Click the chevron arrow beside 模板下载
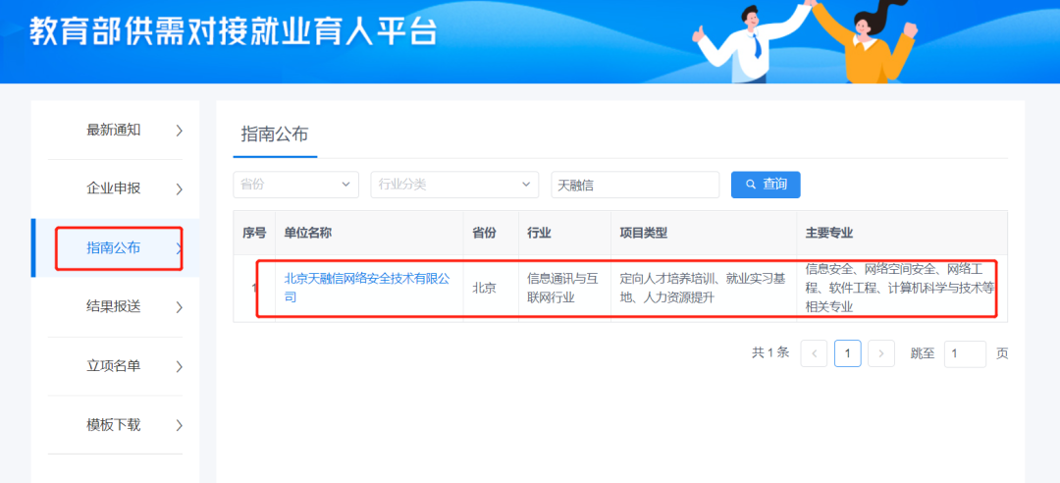The height and width of the screenshot is (483, 1060). pyautogui.click(x=179, y=425)
